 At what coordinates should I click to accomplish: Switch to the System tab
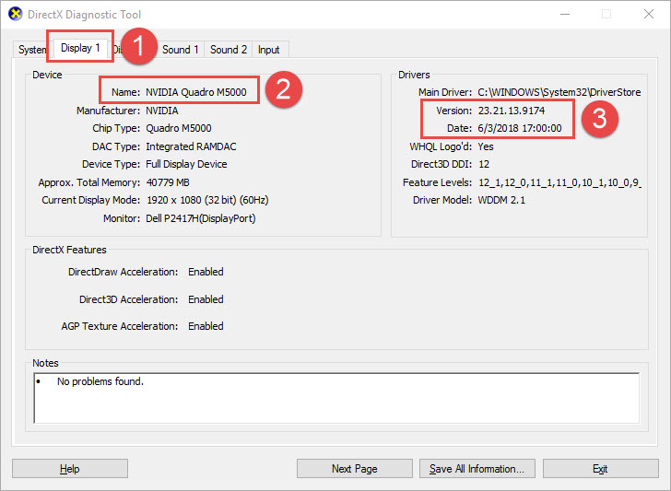[x=32, y=50]
